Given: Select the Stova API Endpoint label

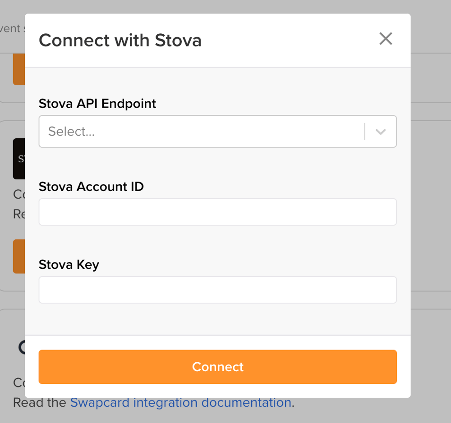Looking at the screenshot, I should pos(97,104).
